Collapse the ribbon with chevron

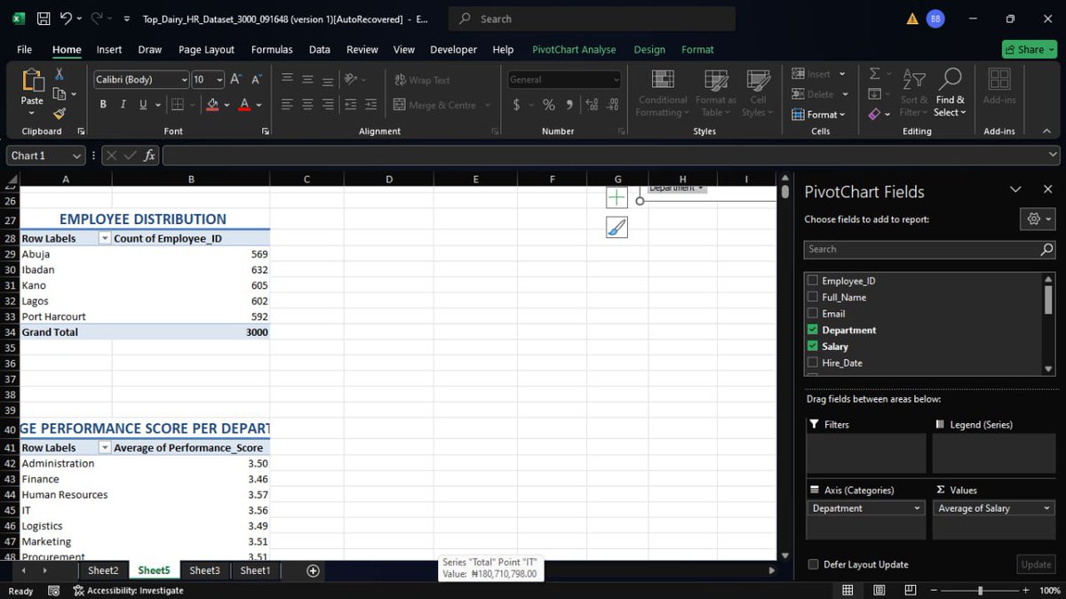[1046, 132]
